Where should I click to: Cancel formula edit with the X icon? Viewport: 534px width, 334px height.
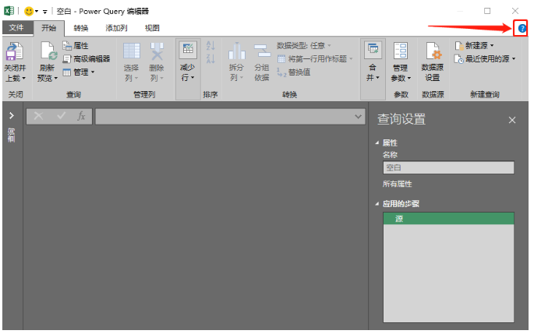pos(38,116)
